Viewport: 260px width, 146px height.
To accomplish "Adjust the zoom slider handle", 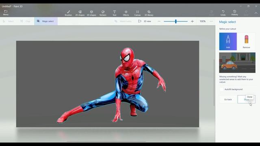I will pyautogui.click(x=175, y=21).
